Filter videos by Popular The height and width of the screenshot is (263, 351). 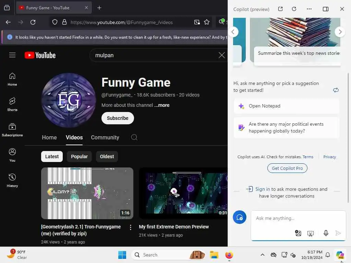(79, 156)
